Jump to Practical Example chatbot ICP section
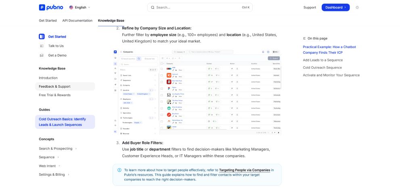Viewport: 400px width, 189px height. (x=329, y=50)
